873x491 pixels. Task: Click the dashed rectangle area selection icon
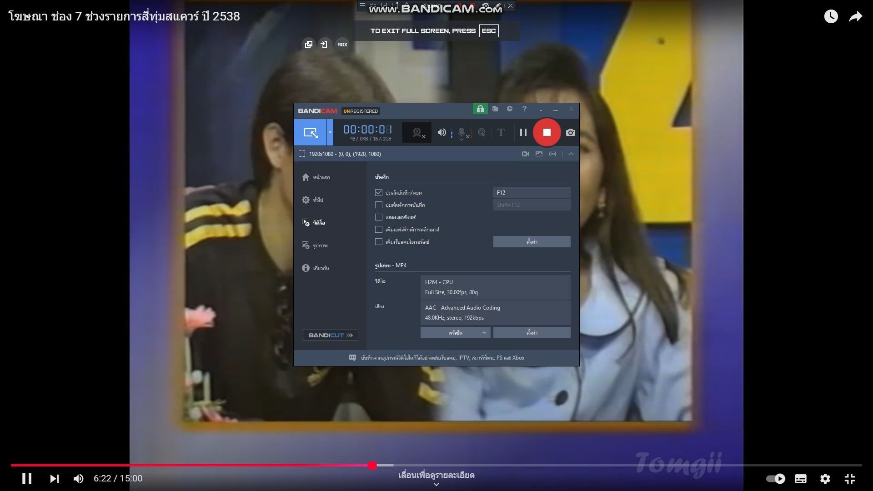pos(301,154)
